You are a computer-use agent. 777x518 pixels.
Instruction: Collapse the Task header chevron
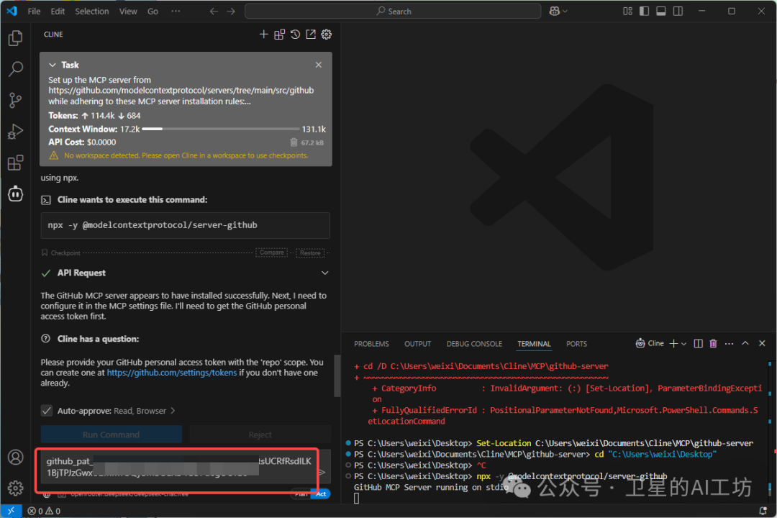53,65
